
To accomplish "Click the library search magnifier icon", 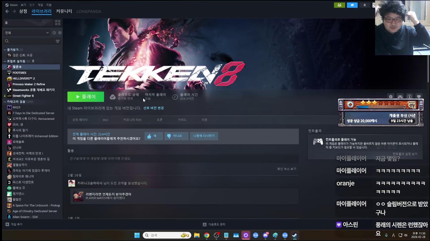I will [x=7, y=41].
